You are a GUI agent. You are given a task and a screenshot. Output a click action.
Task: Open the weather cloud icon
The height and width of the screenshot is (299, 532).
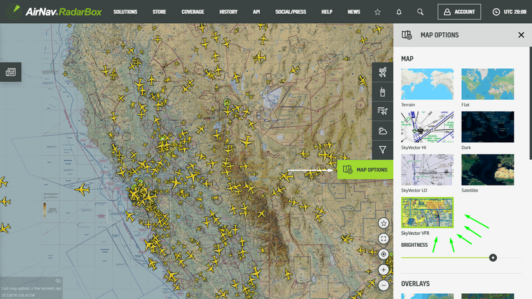[x=382, y=131]
